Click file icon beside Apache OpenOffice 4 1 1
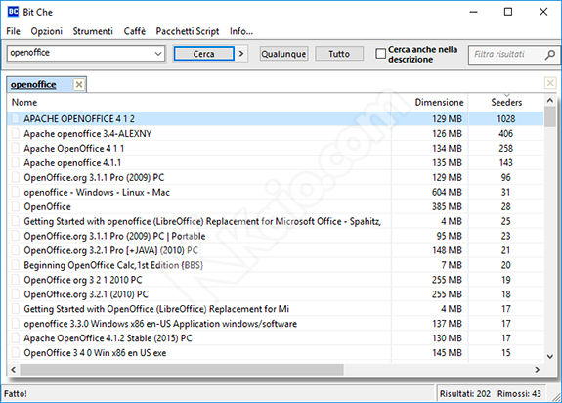The image size is (562, 403). (x=16, y=148)
